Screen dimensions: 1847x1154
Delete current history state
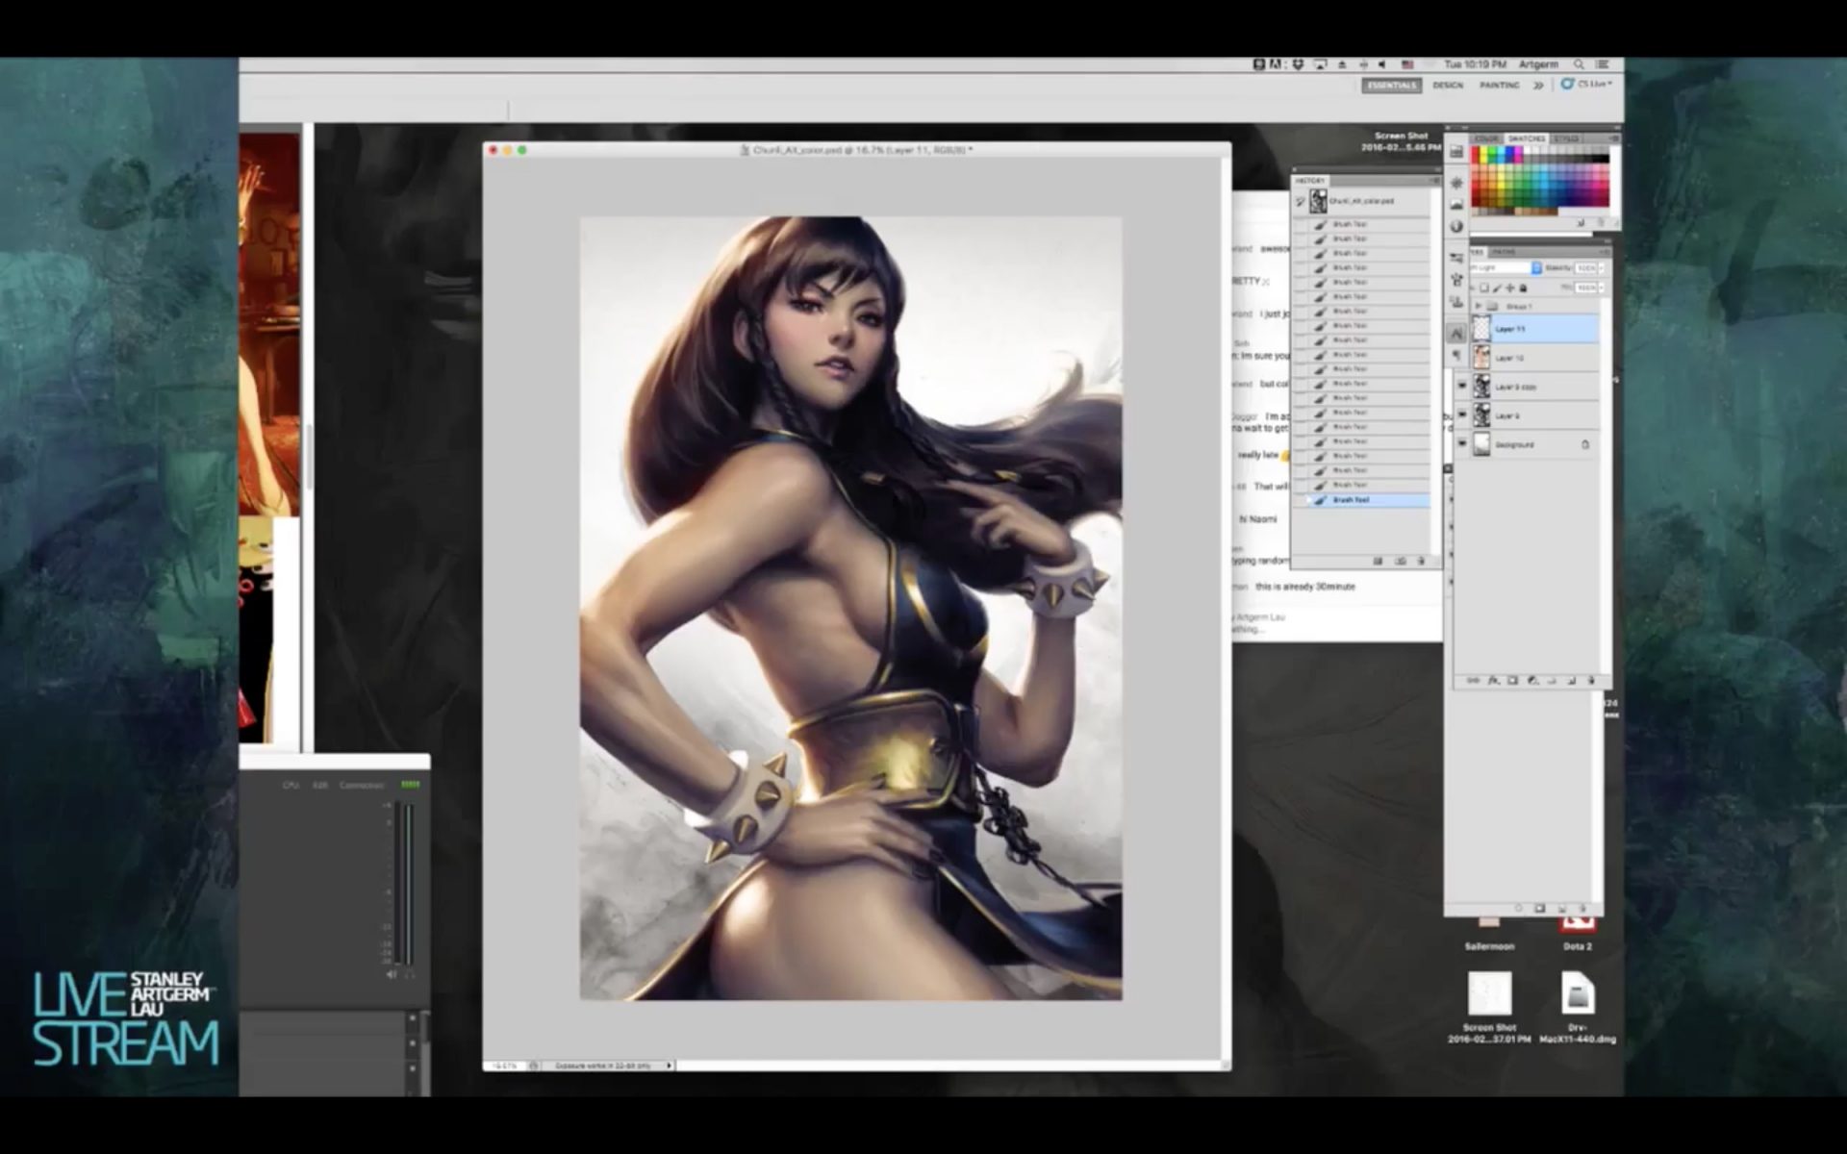click(x=1421, y=561)
